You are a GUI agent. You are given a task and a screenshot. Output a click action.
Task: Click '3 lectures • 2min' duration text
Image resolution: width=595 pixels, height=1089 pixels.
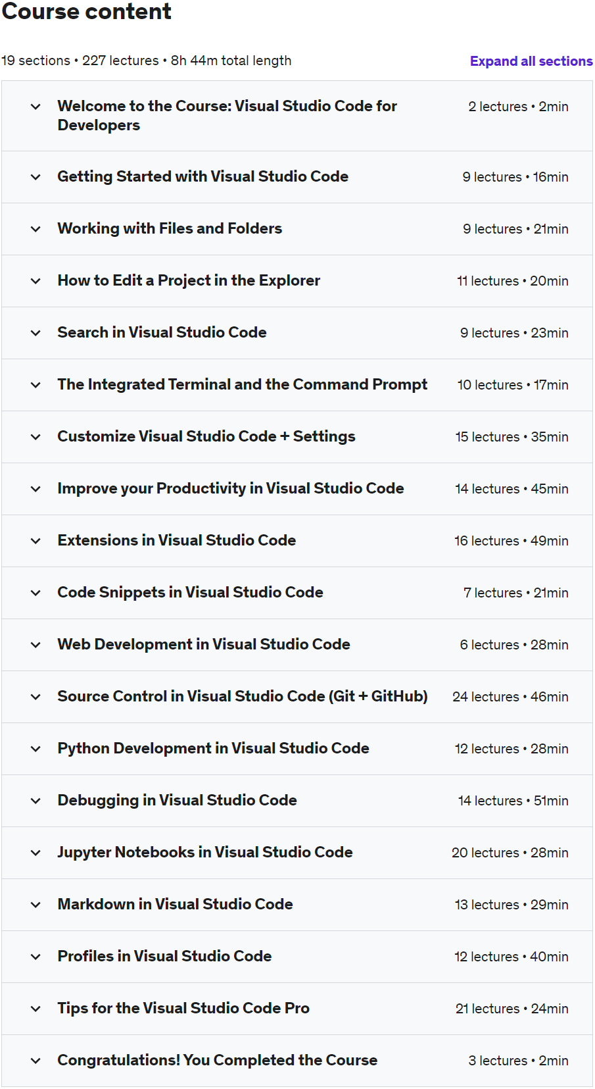[519, 1061]
